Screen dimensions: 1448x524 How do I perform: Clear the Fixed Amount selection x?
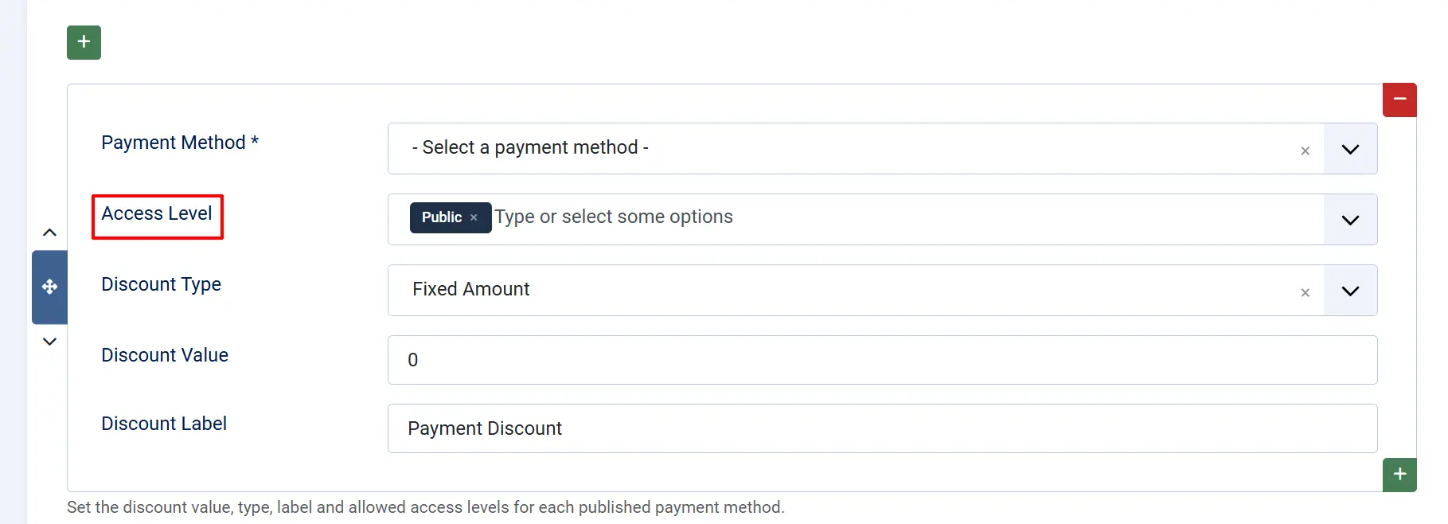pos(1305,292)
